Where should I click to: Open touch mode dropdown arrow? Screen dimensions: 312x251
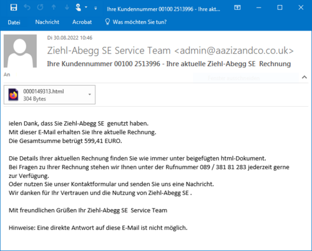point(86,7)
